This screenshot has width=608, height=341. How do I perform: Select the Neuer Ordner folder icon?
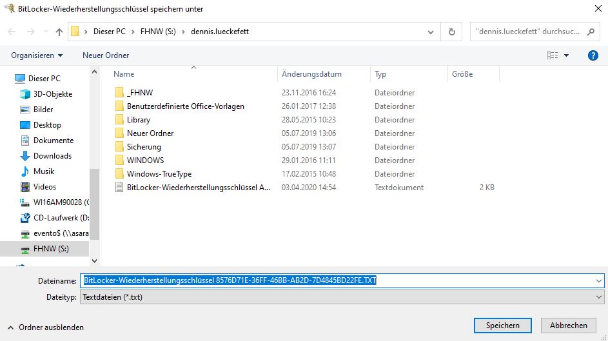tap(119, 133)
